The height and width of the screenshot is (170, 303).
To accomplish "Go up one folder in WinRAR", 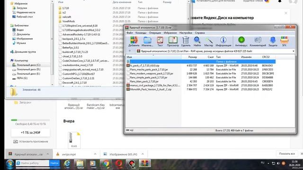I will point(130,51).
